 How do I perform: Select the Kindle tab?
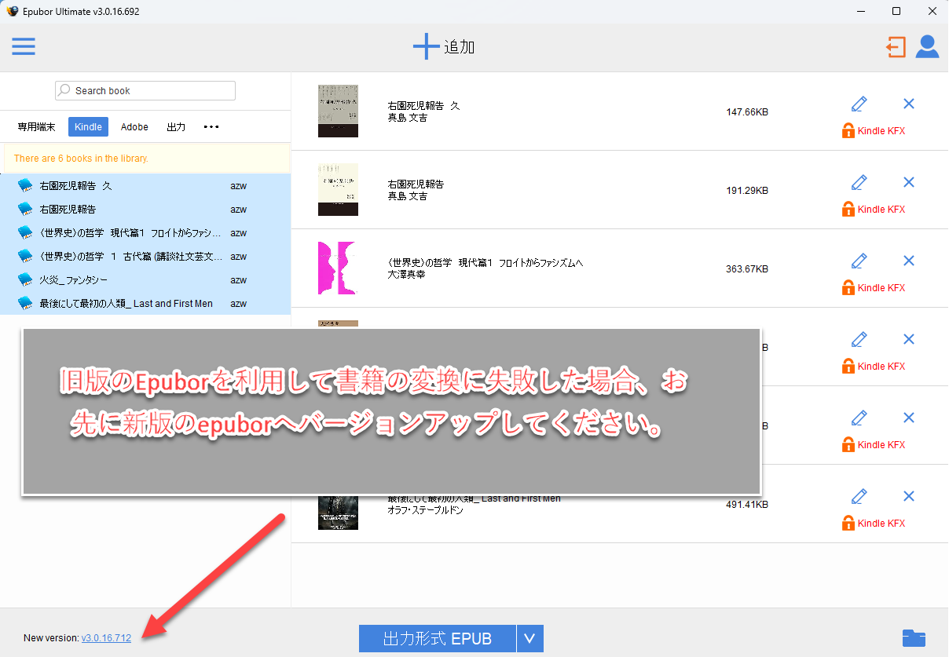[89, 127]
